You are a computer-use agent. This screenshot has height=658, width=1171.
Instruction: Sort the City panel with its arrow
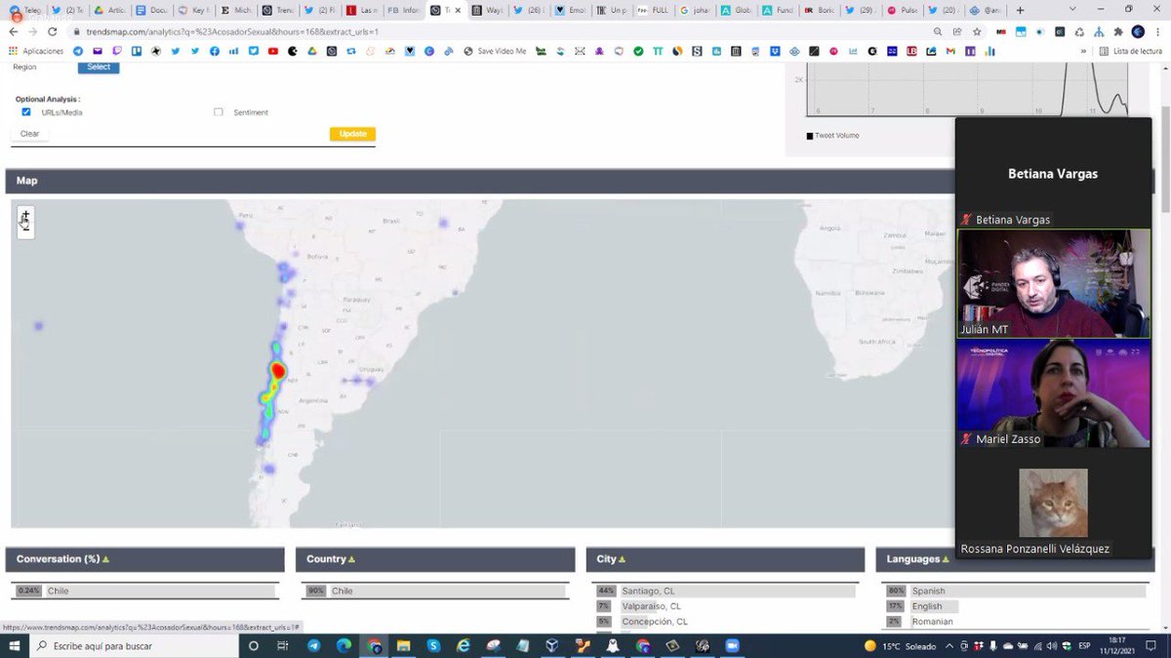(x=622, y=559)
